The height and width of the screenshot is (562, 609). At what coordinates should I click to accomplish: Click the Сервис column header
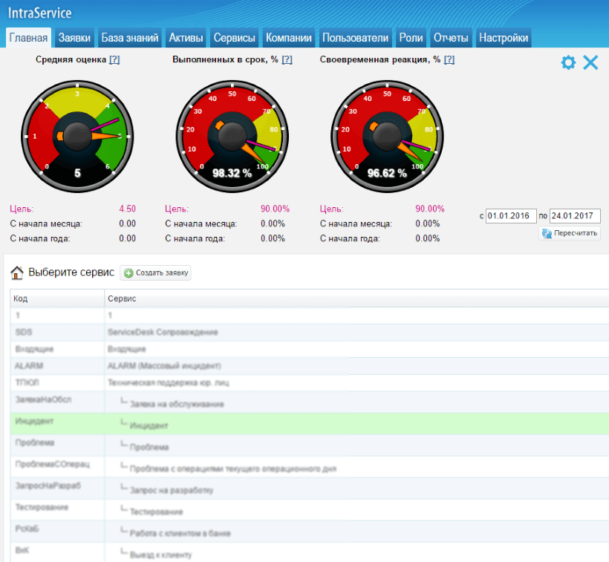356,298
